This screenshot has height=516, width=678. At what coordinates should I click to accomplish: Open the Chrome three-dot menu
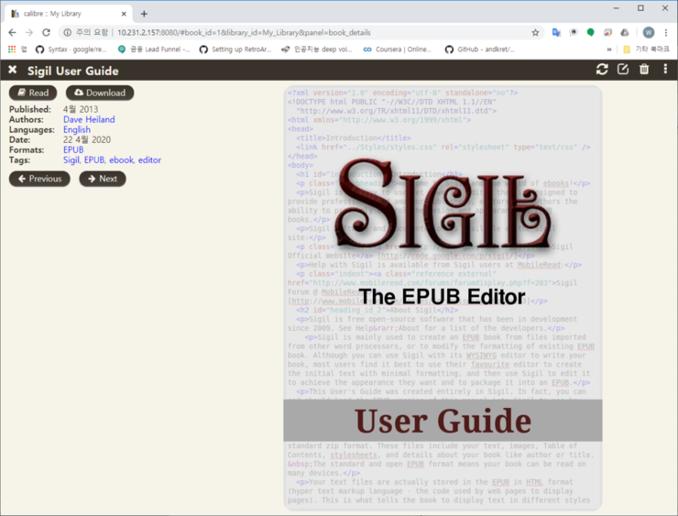(666, 32)
